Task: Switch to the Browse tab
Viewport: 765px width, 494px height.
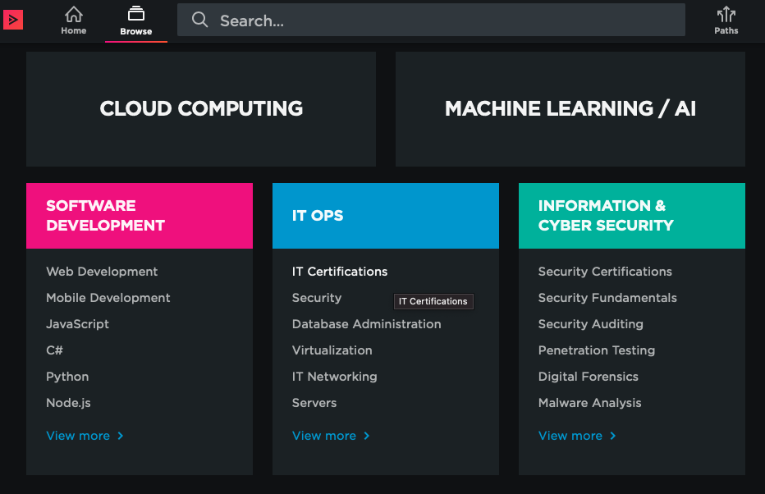Action: 135,21
